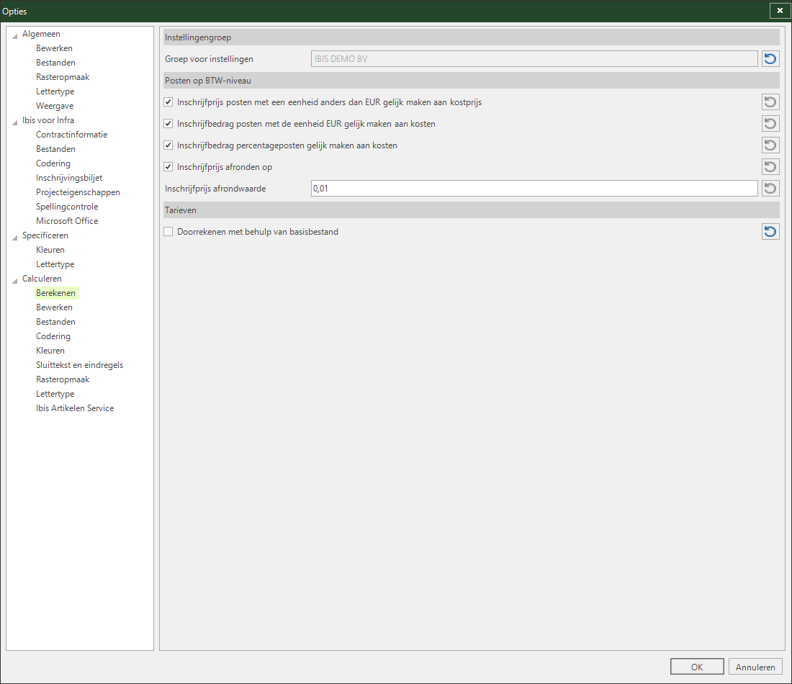Open Ibis Artikelen Service settings
The image size is (792, 684).
[75, 408]
